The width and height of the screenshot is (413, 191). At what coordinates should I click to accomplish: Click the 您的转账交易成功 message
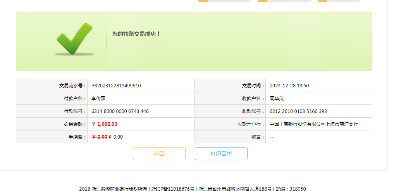coord(136,34)
